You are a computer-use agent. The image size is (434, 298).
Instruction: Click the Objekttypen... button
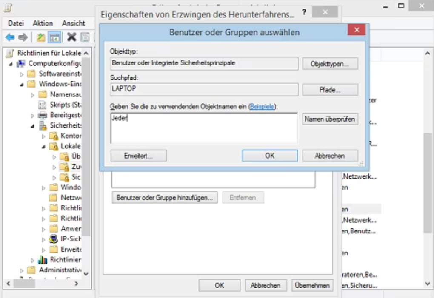tap(330, 64)
